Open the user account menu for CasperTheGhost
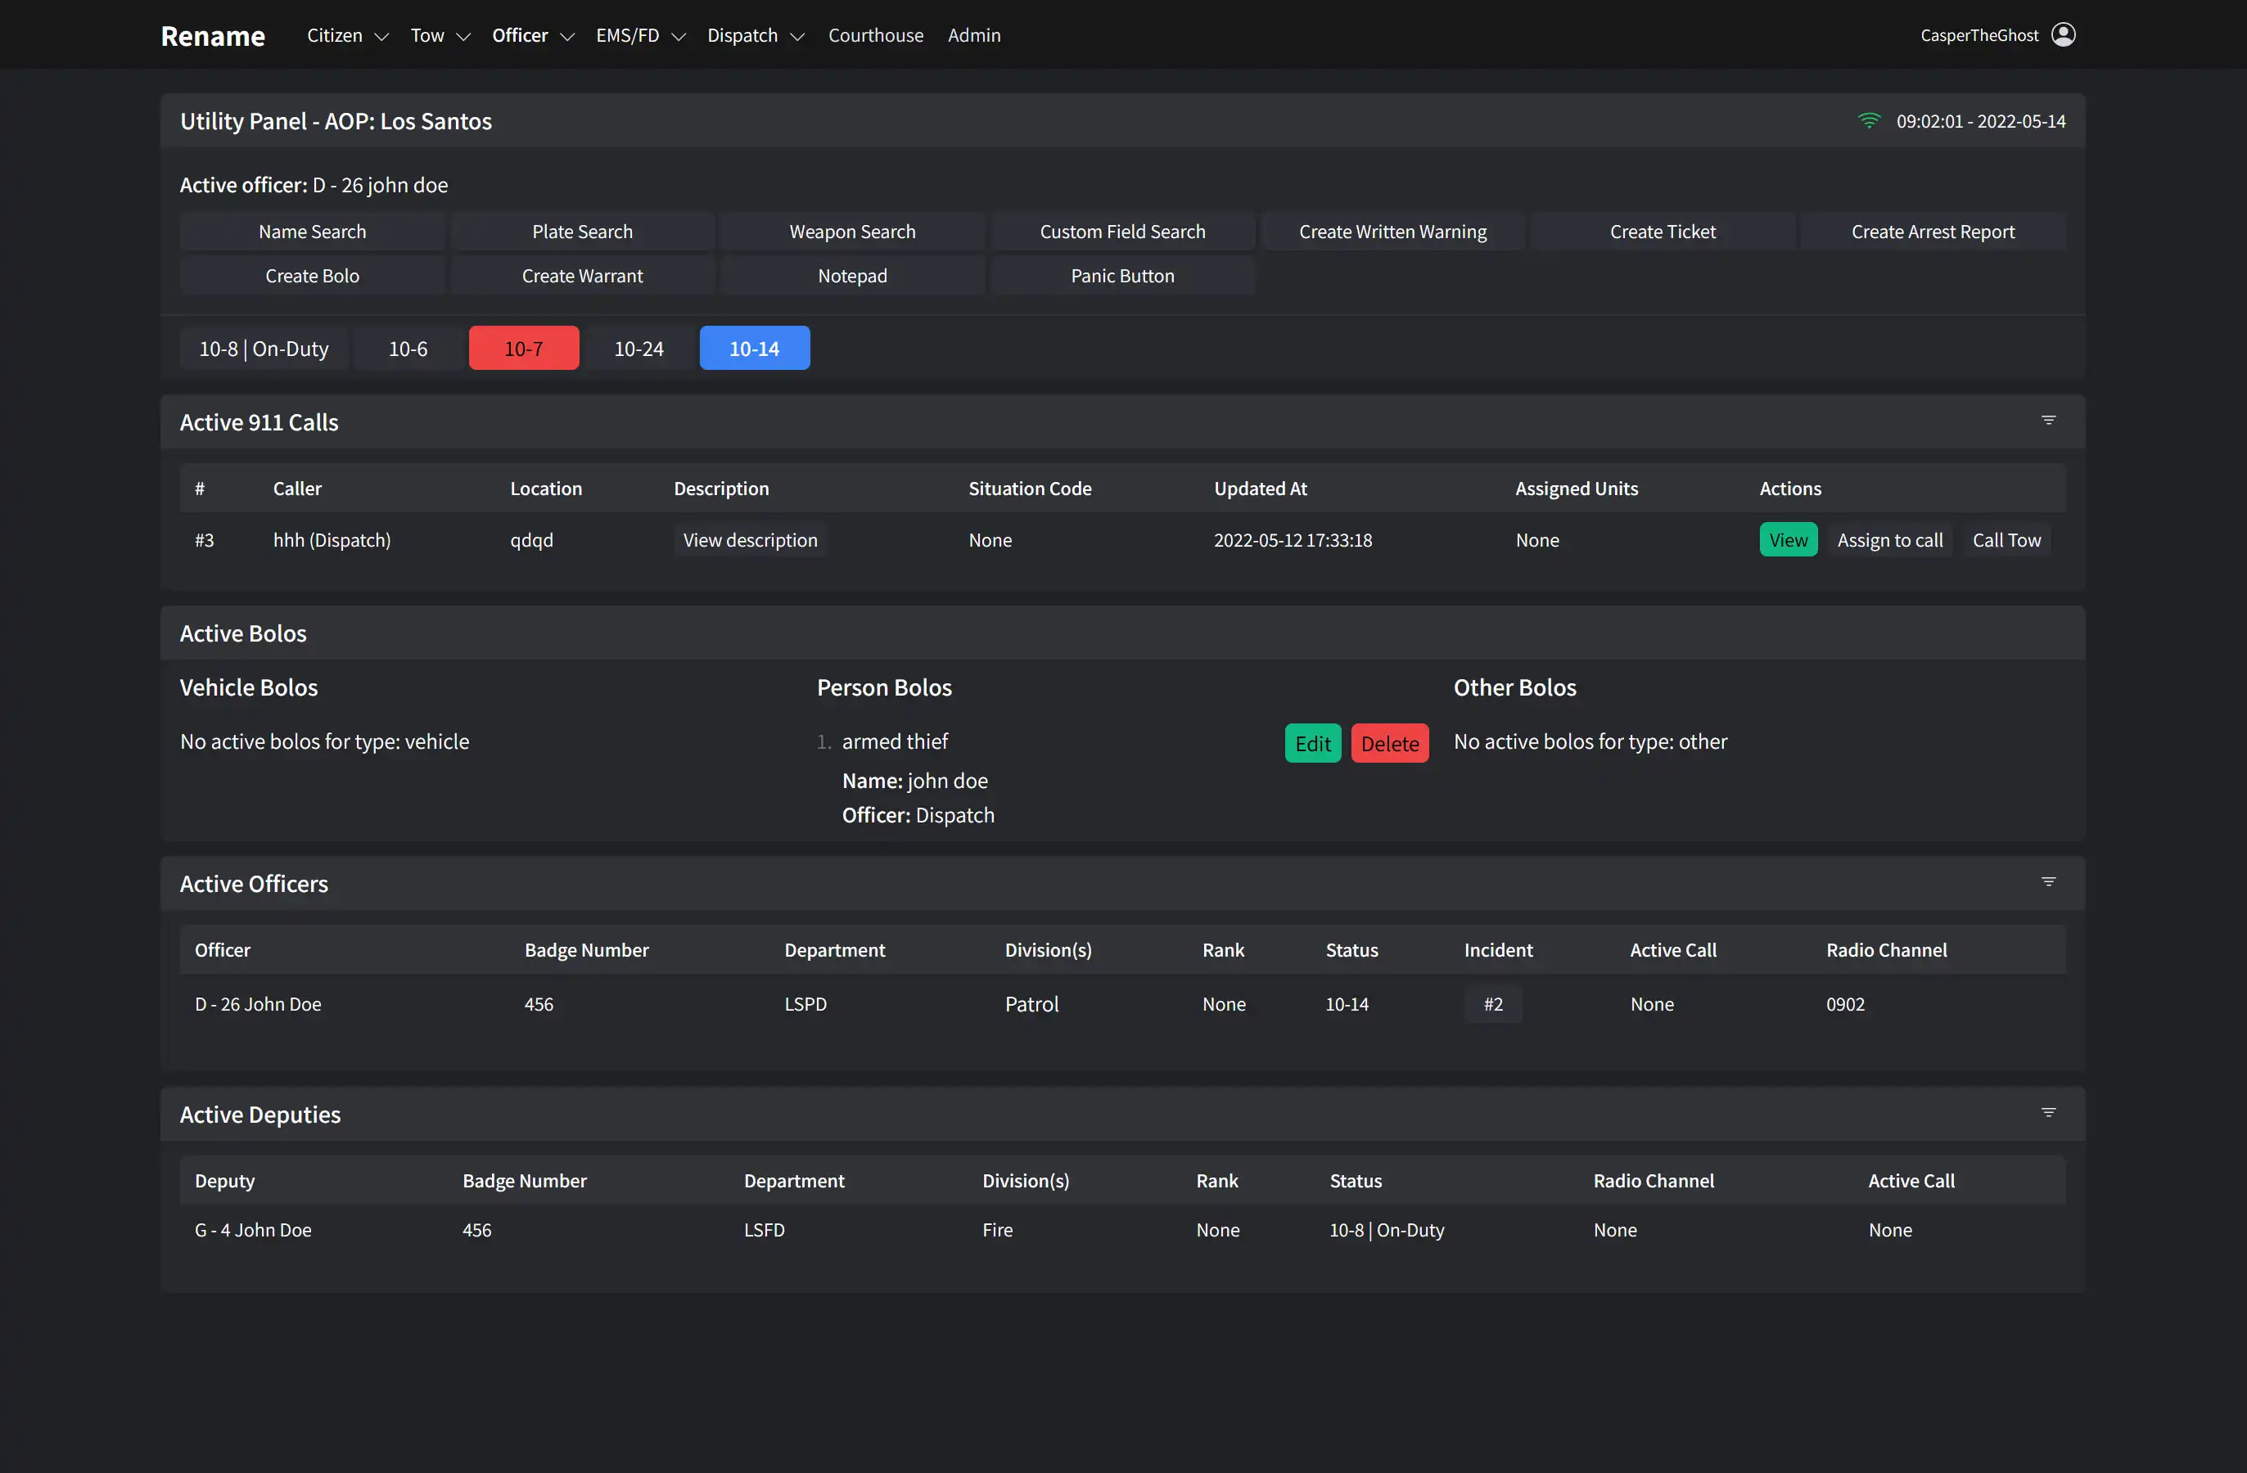 [1995, 35]
